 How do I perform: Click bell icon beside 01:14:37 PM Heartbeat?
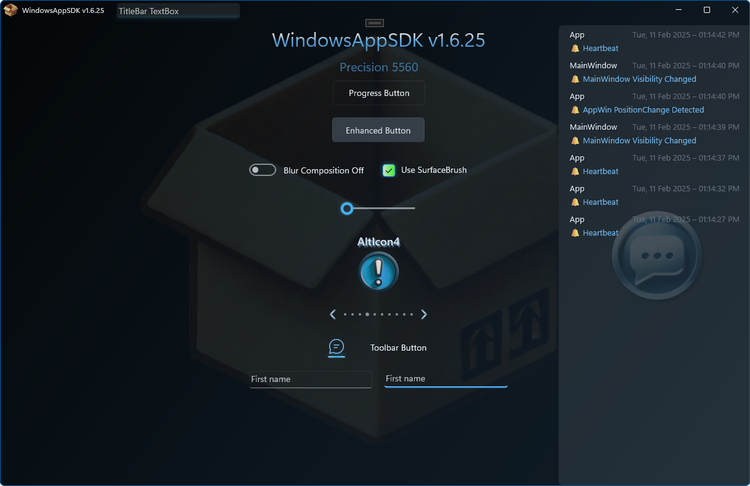click(575, 172)
